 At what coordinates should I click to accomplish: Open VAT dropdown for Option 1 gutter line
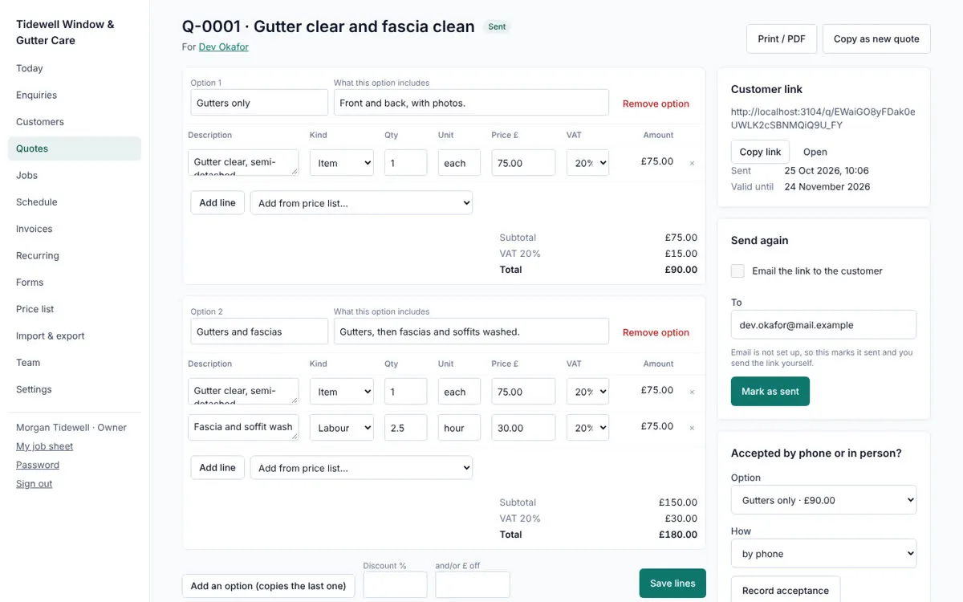point(587,163)
